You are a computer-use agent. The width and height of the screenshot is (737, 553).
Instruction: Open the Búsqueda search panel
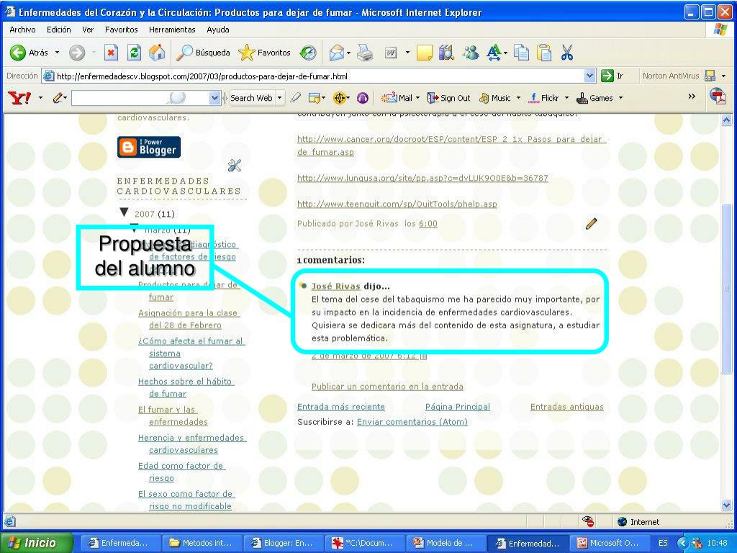point(203,53)
